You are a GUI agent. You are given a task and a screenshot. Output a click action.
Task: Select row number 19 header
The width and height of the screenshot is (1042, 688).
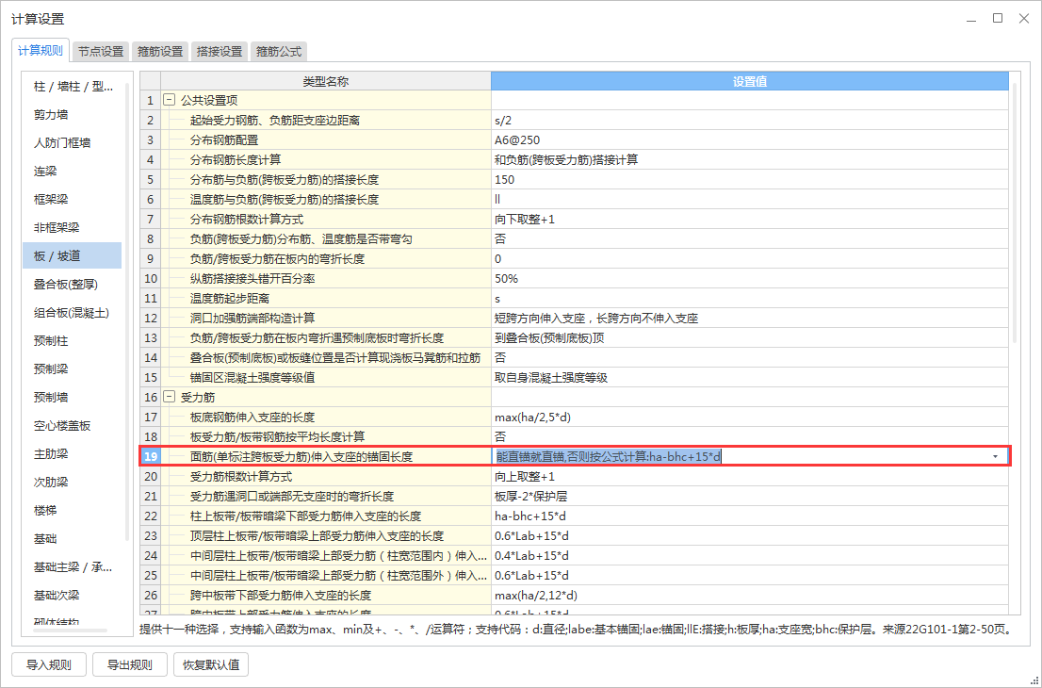(x=151, y=457)
